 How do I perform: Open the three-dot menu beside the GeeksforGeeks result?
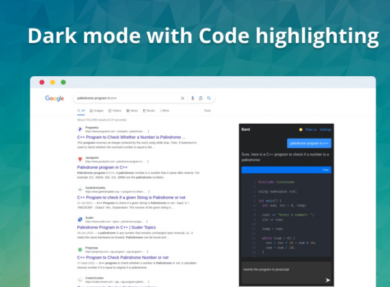pyautogui.click(x=149, y=191)
